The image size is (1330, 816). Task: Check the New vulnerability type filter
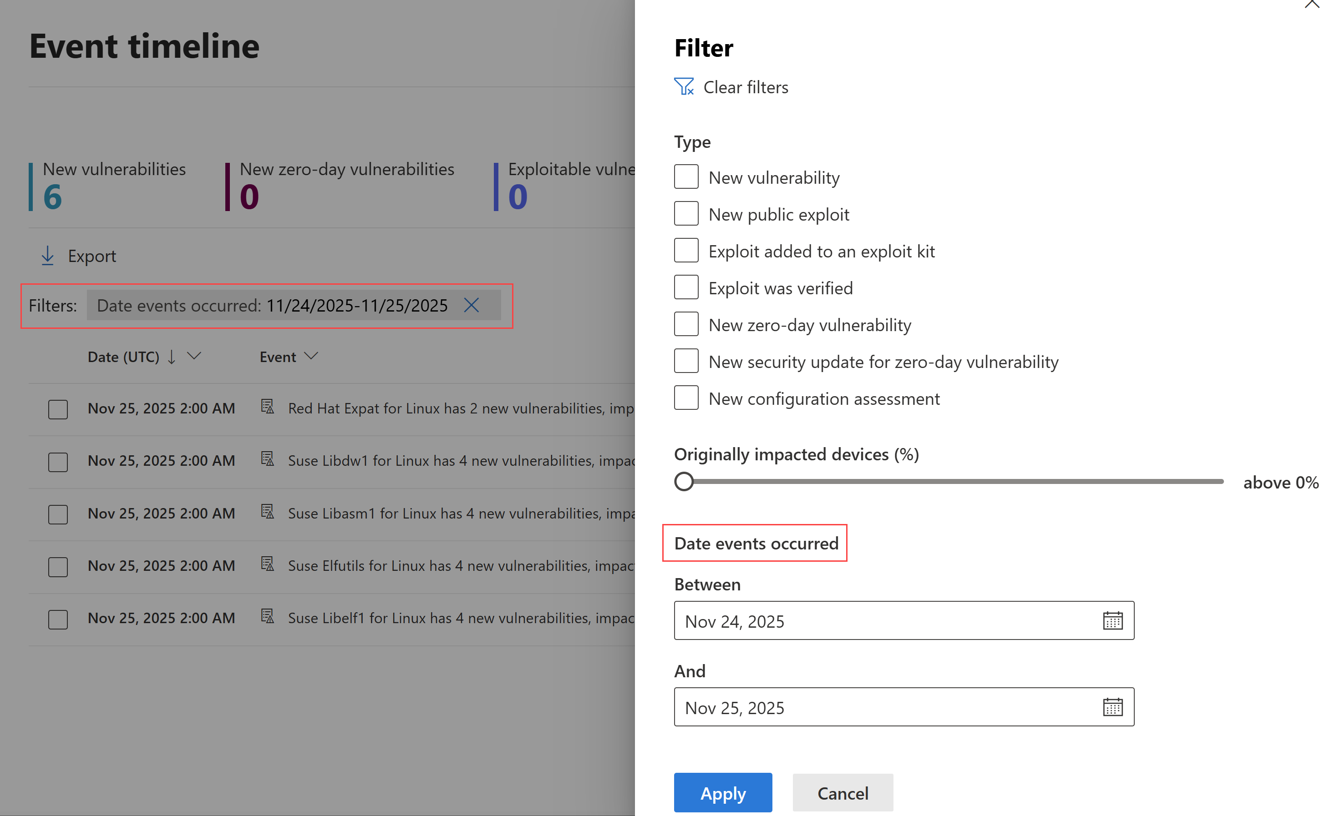[686, 177]
